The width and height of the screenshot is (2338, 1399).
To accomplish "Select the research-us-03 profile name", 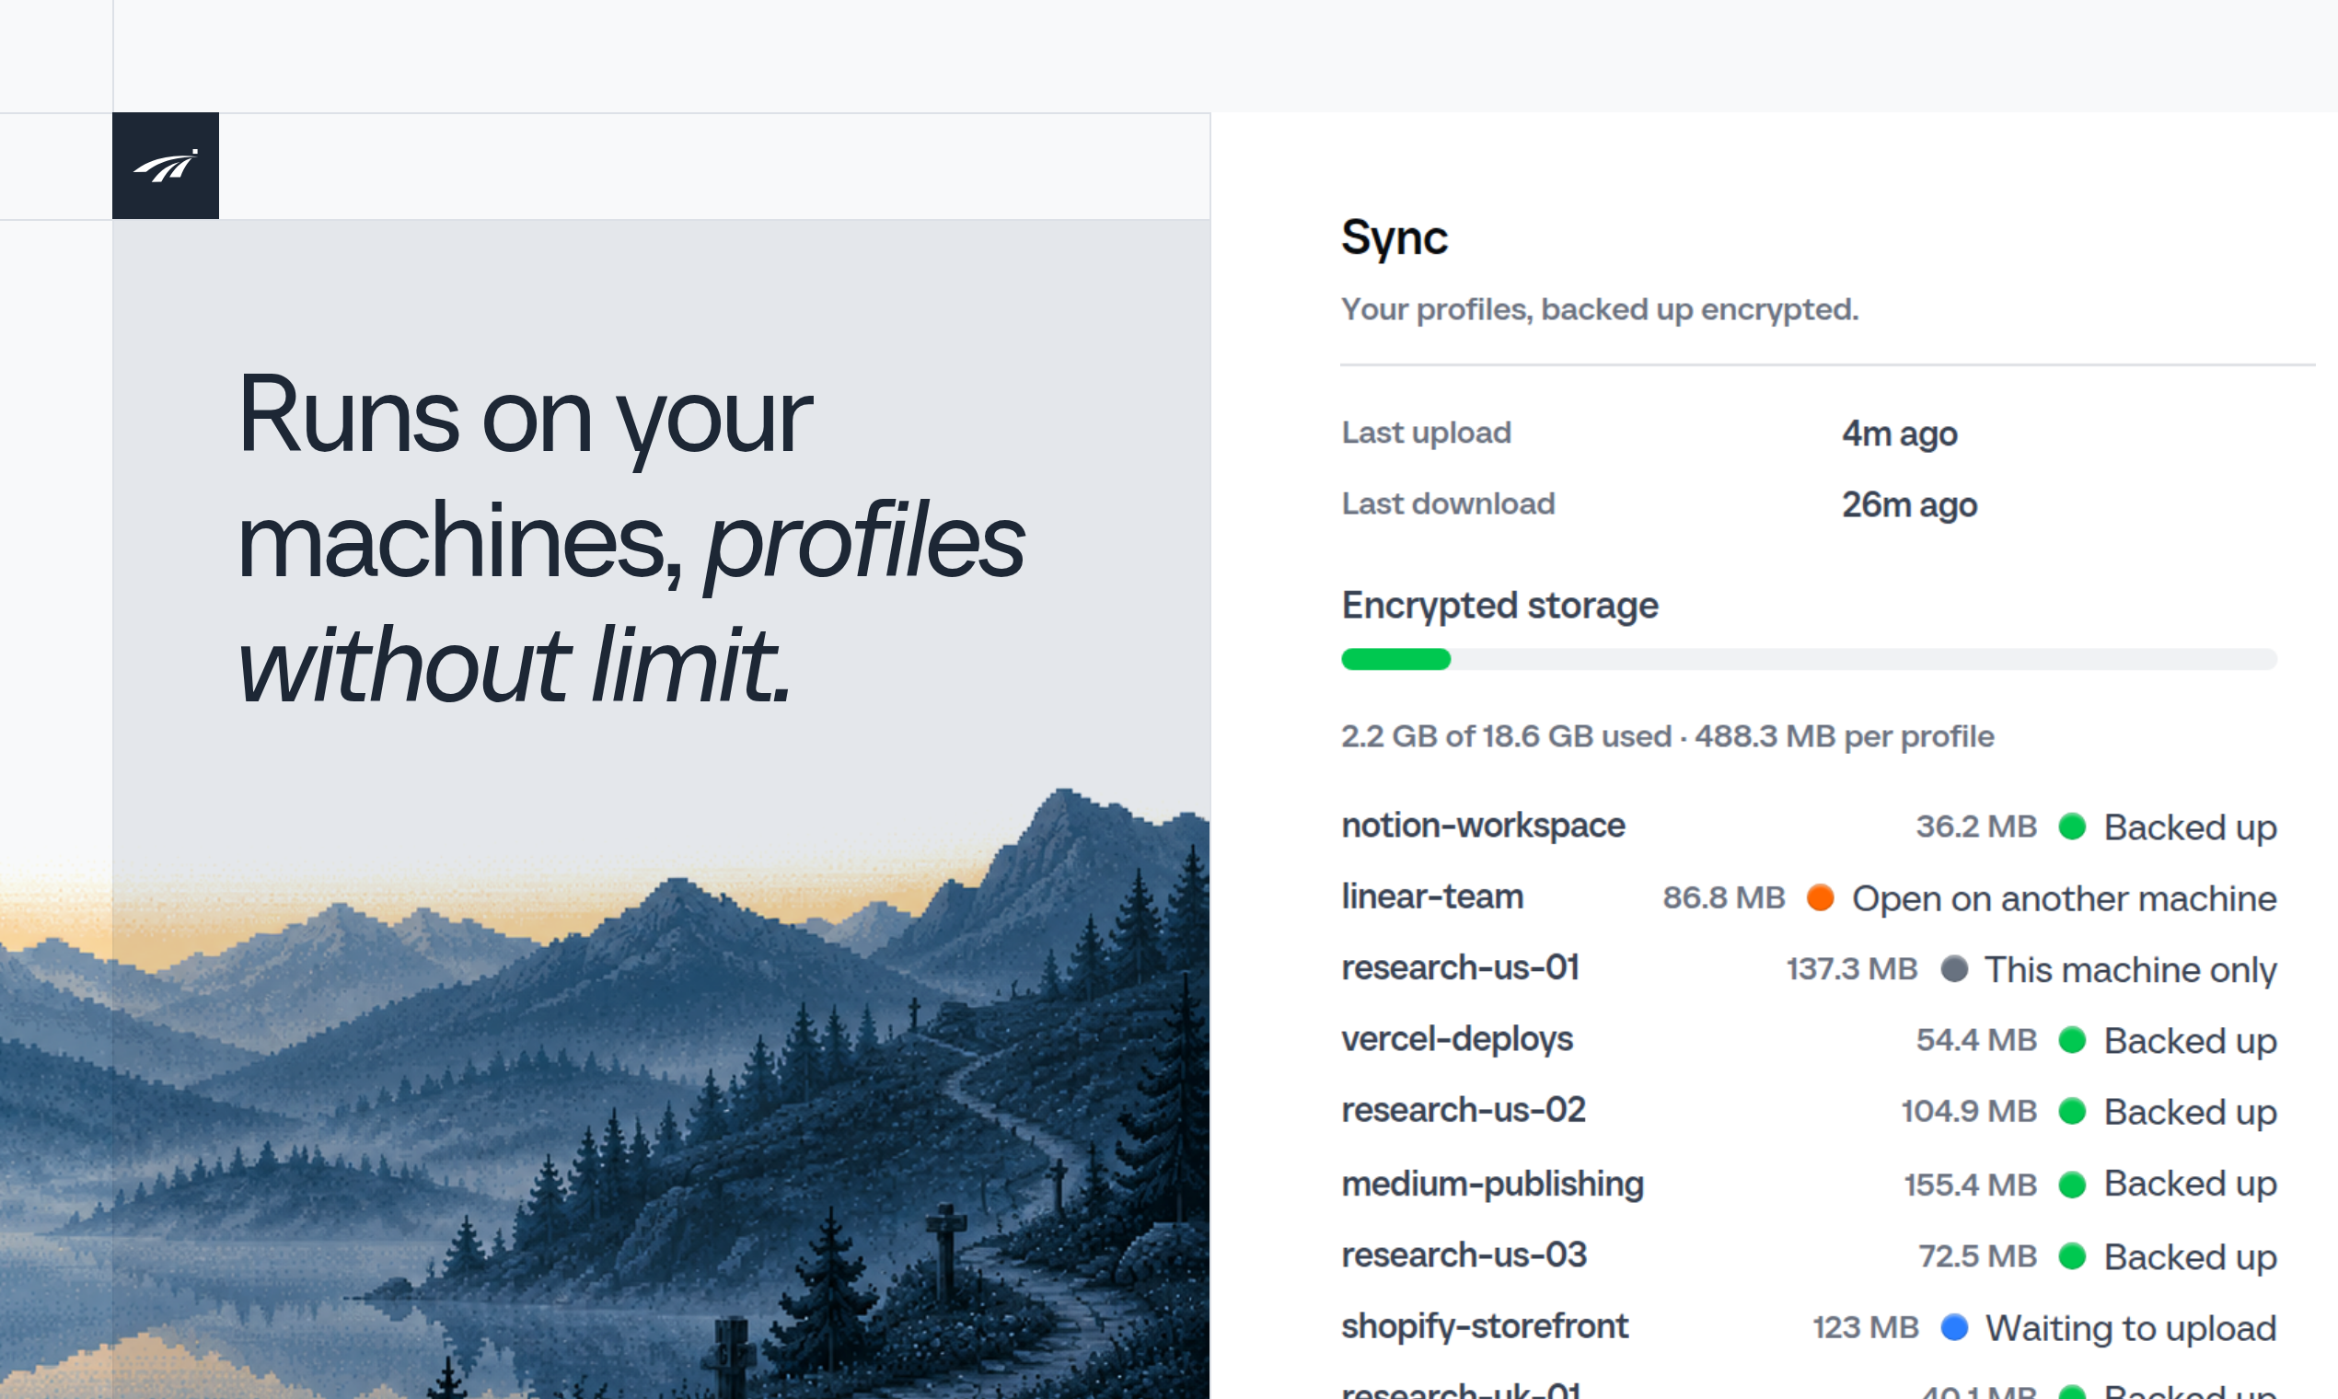I will pyautogui.click(x=1464, y=1255).
